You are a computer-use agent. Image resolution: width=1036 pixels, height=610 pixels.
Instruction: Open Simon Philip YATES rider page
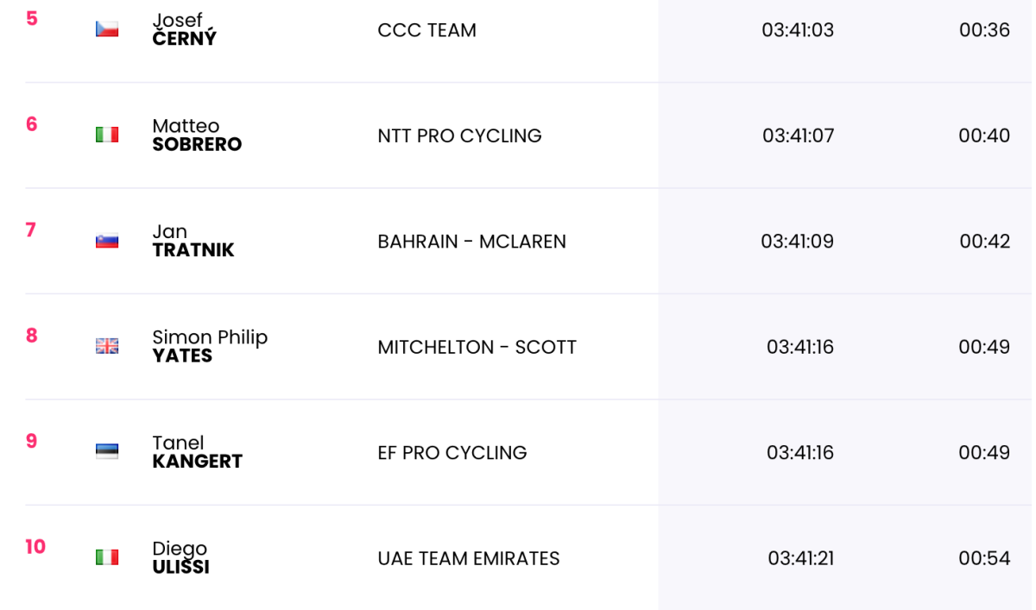point(210,346)
